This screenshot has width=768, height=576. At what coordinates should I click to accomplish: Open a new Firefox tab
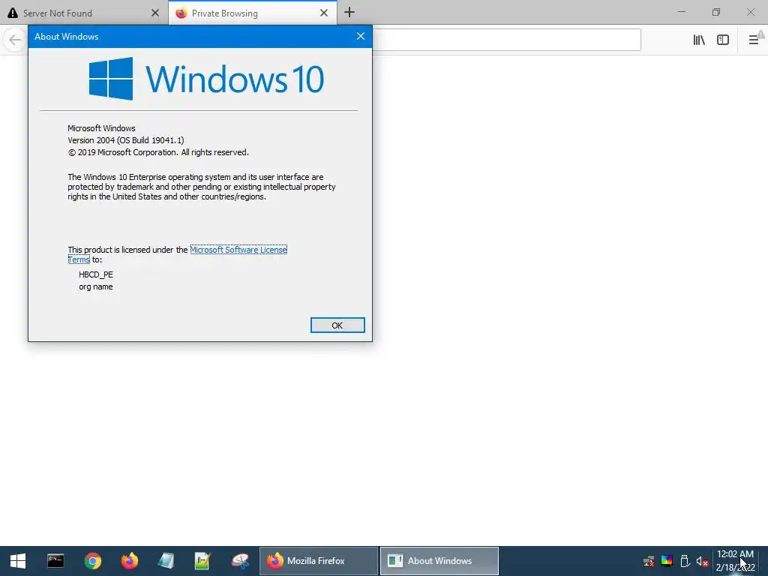click(x=349, y=13)
